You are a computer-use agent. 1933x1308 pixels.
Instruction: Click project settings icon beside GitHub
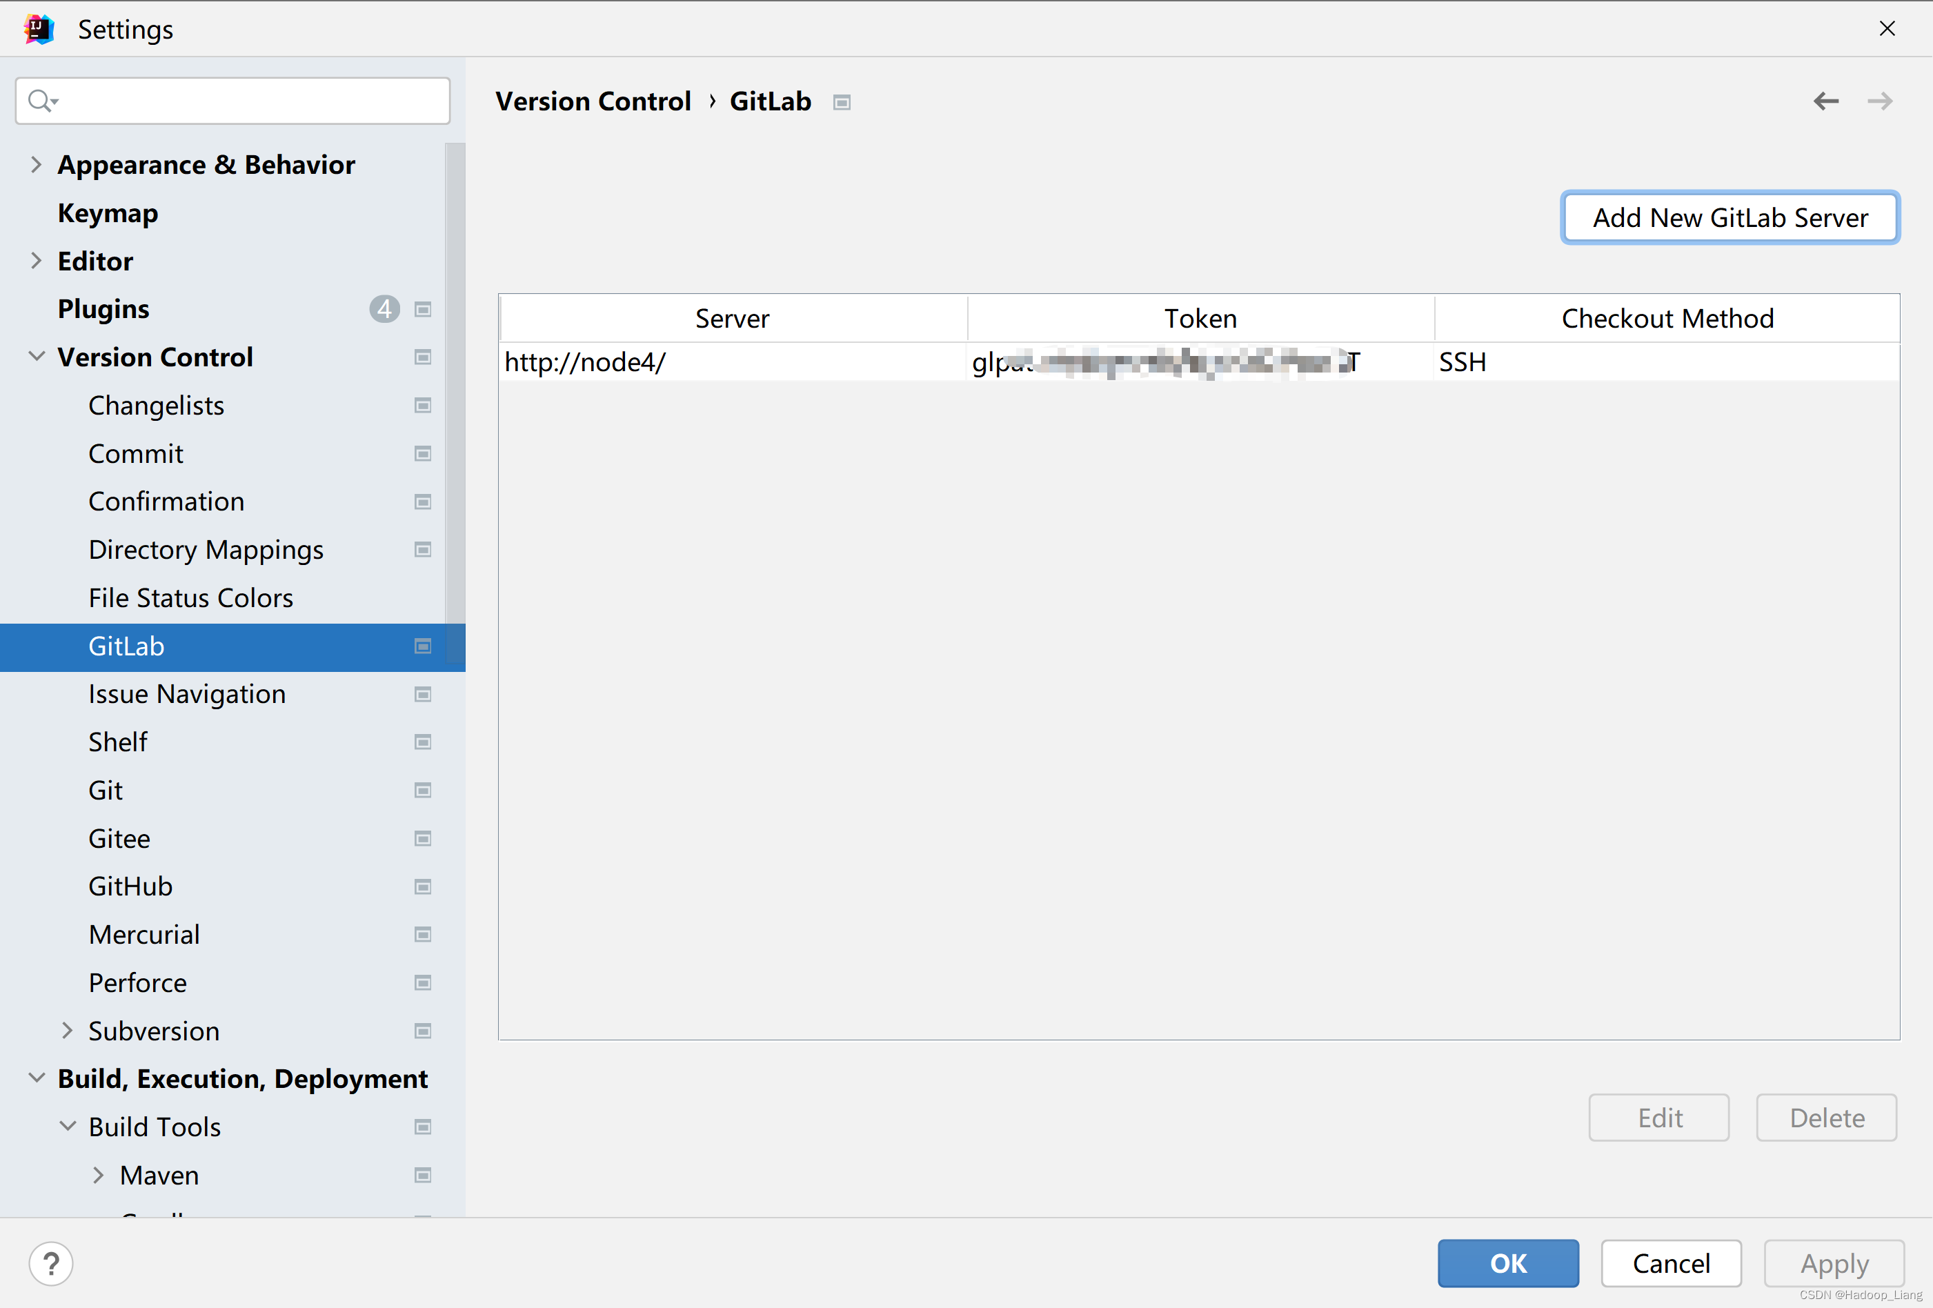422,886
